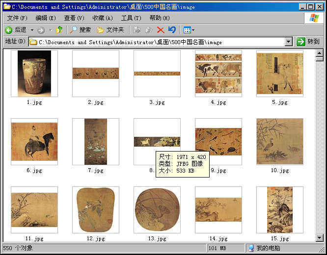Select the 9.jpg birds and insects thumbnail
The image size is (327, 255).
218,142
